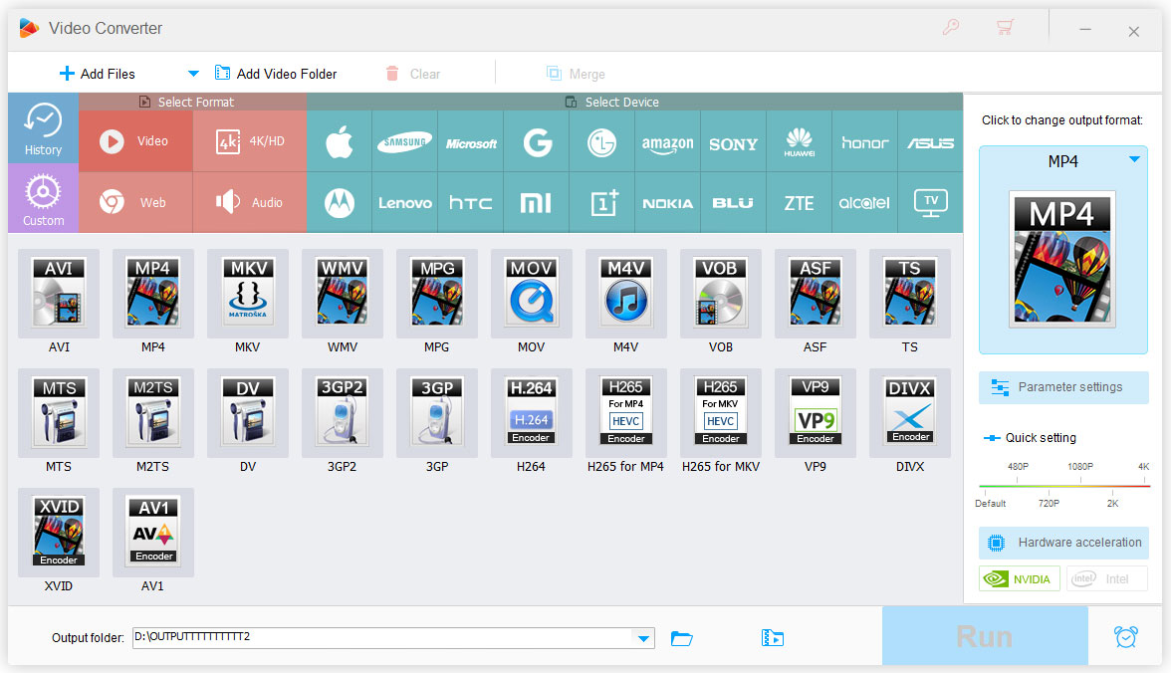Click the clock scheduler icon near Run
The width and height of the screenshot is (1171, 673).
[1125, 636]
